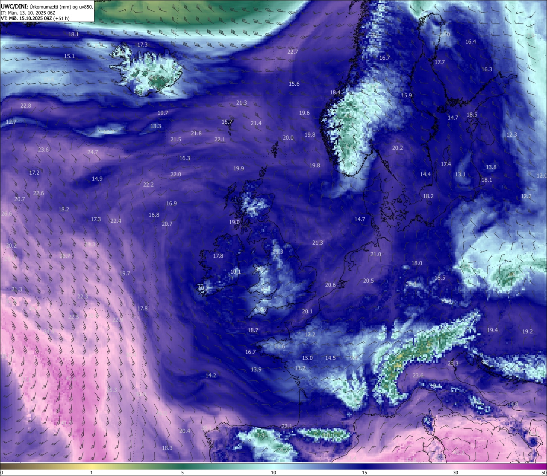Click the 20.5 value over Germany

click(x=368, y=281)
